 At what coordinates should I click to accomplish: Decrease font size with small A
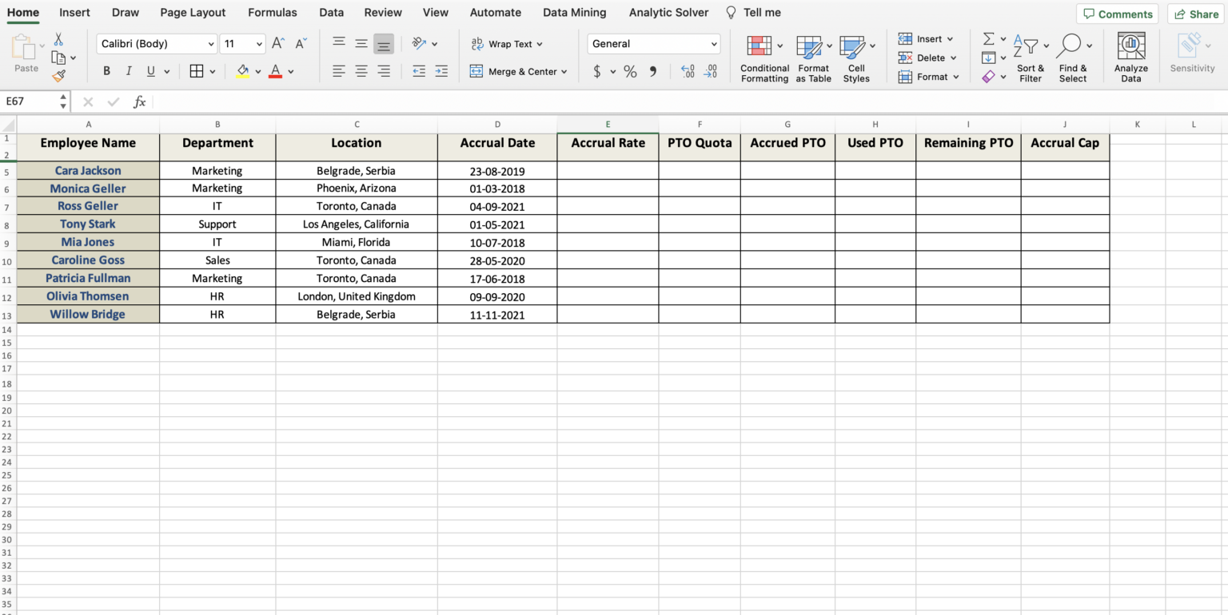click(x=301, y=44)
